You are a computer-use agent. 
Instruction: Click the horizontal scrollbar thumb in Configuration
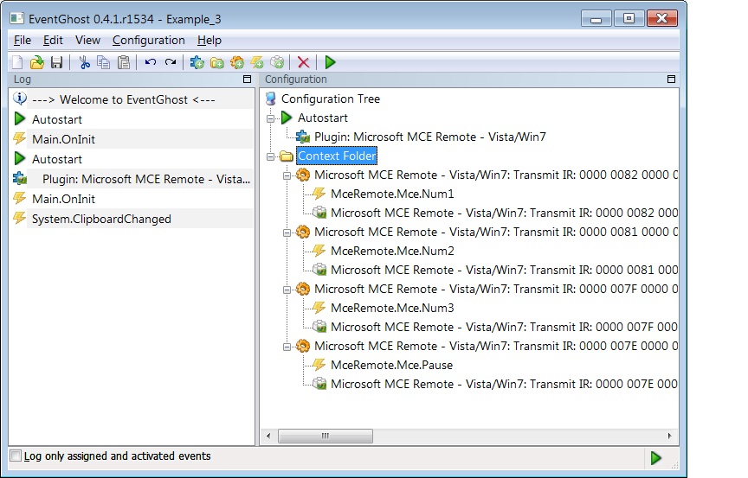point(326,436)
